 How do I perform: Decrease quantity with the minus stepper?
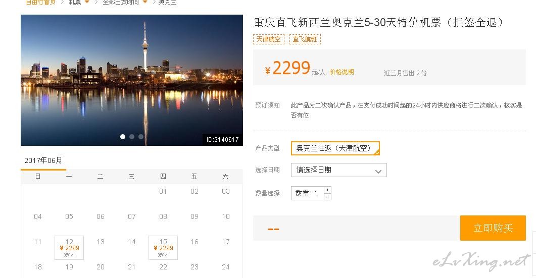click(328, 197)
